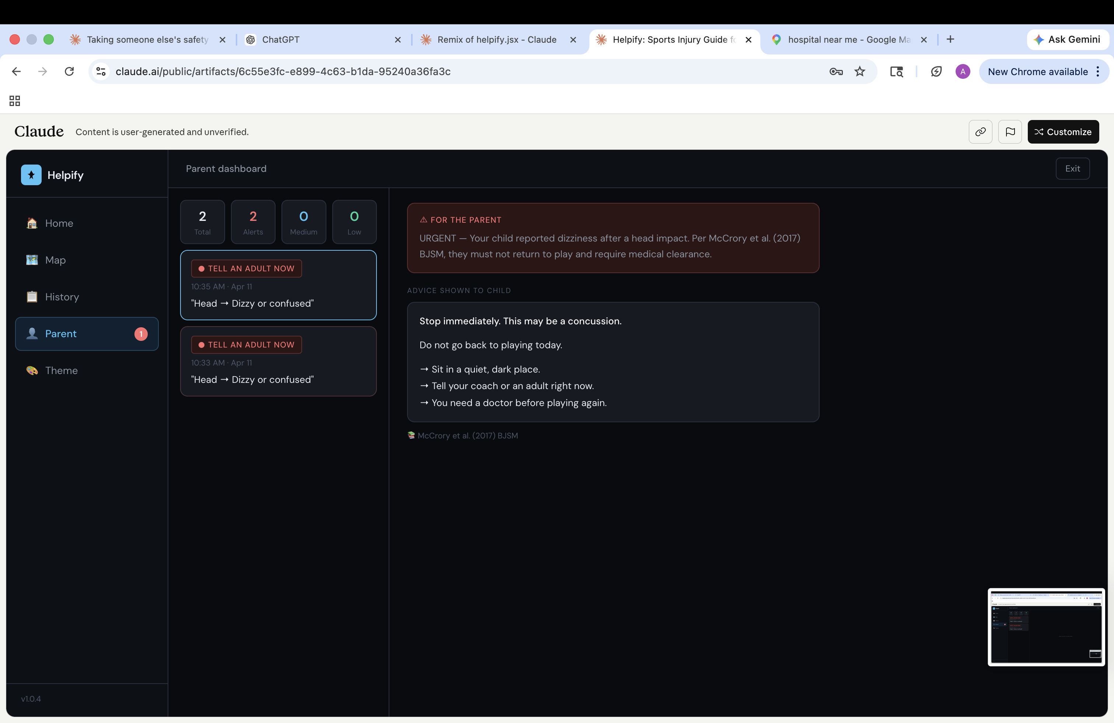Switch to the hospital near me tab

pyautogui.click(x=848, y=40)
